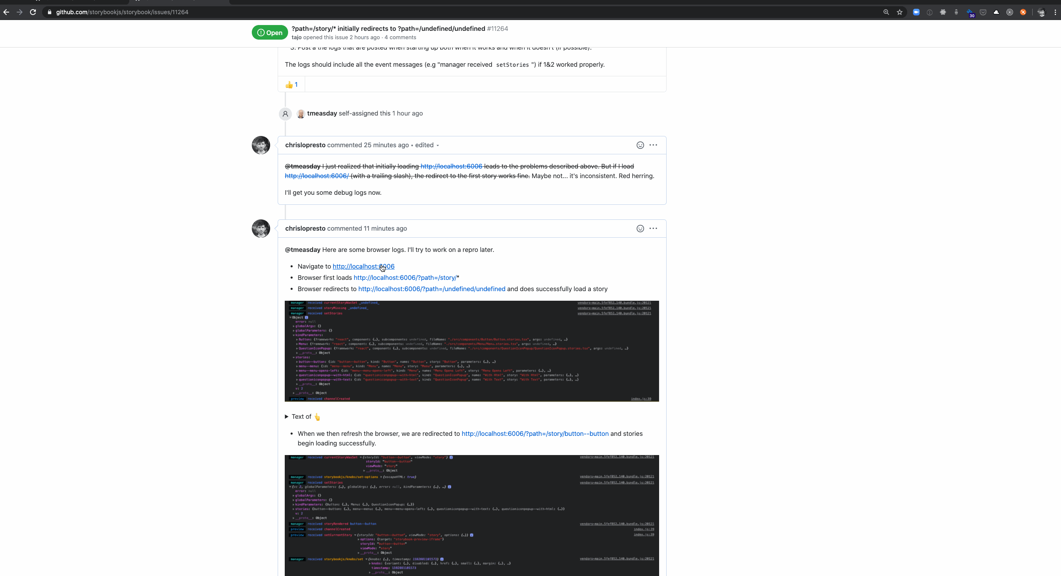
Task: Open the edited history dropdown
Action: (427, 145)
